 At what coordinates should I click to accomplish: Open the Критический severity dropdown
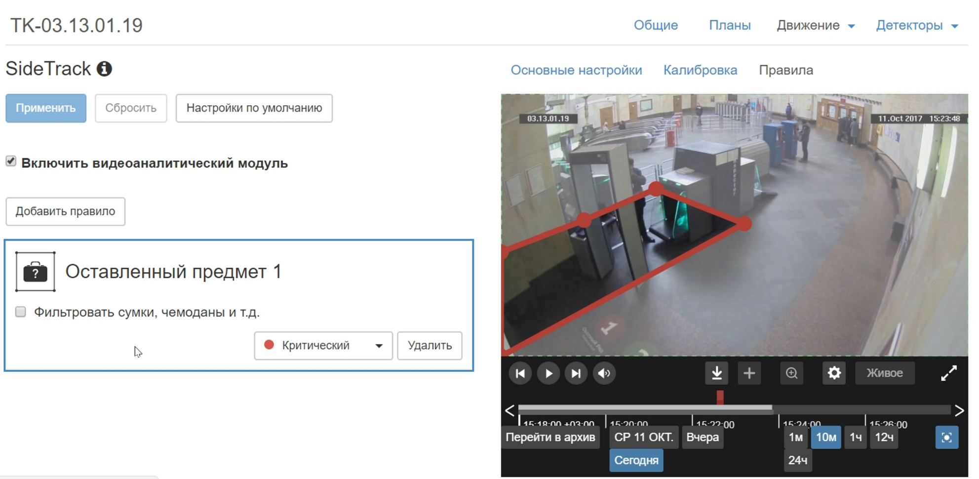tap(323, 346)
